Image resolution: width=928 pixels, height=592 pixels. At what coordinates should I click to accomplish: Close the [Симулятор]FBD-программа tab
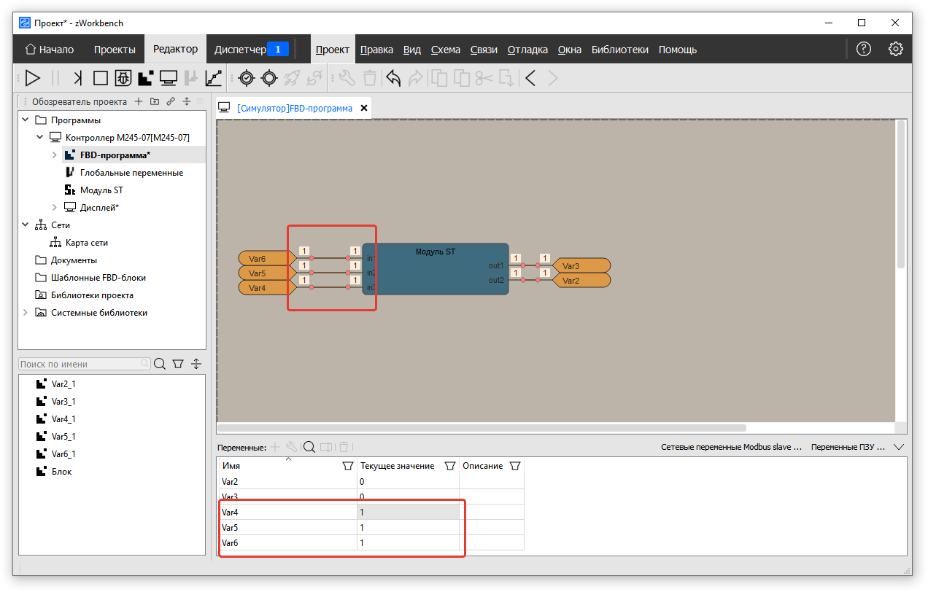click(364, 108)
